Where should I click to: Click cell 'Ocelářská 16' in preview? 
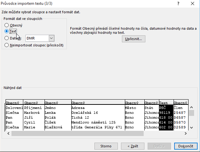pos(85,113)
